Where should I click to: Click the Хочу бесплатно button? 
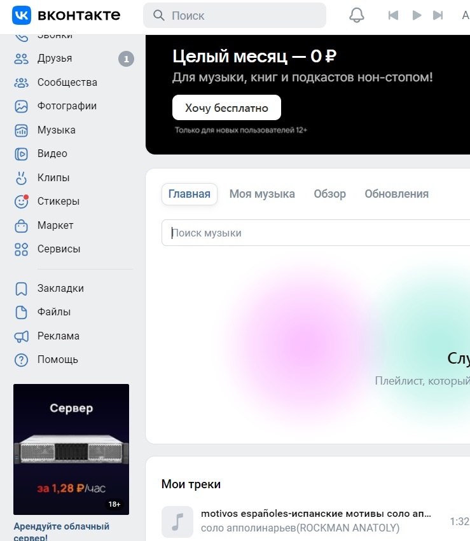[226, 107]
